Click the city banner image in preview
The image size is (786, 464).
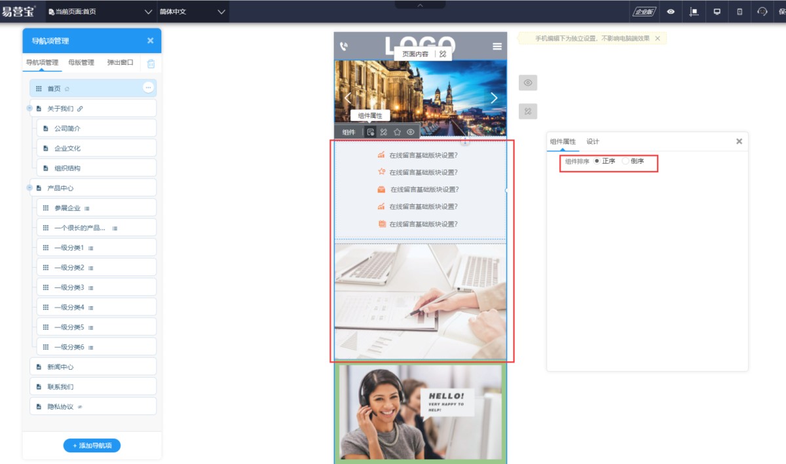pos(420,98)
